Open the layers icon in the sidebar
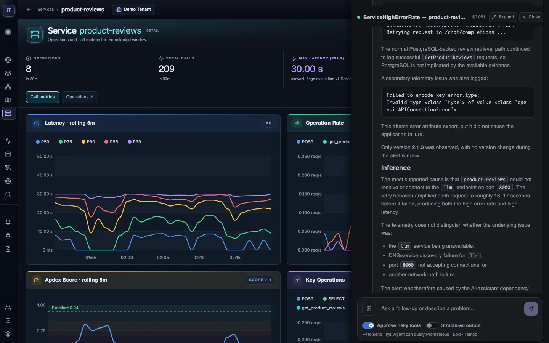Viewport: 549px width, 343px height. point(8,73)
